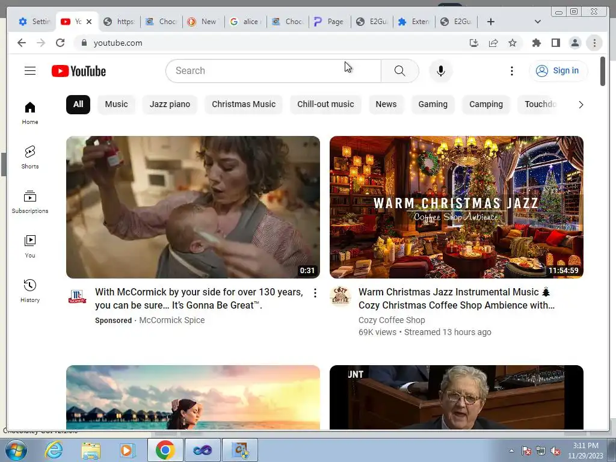Open the Windows Start menu
Viewport: 616px width, 462px height.
16,450
